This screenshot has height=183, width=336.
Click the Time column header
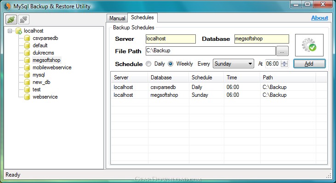click(242, 78)
